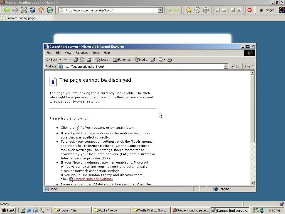
Task: Go to K-Meleon Home icon
Action: pos(41,10)
